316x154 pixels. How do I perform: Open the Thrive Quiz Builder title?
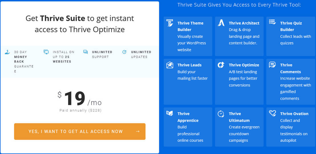pyautogui.click(x=291, y=26)
